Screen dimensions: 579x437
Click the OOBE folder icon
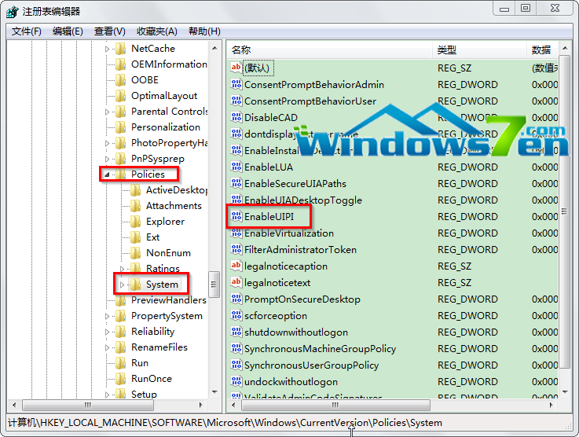coord(121,80)
